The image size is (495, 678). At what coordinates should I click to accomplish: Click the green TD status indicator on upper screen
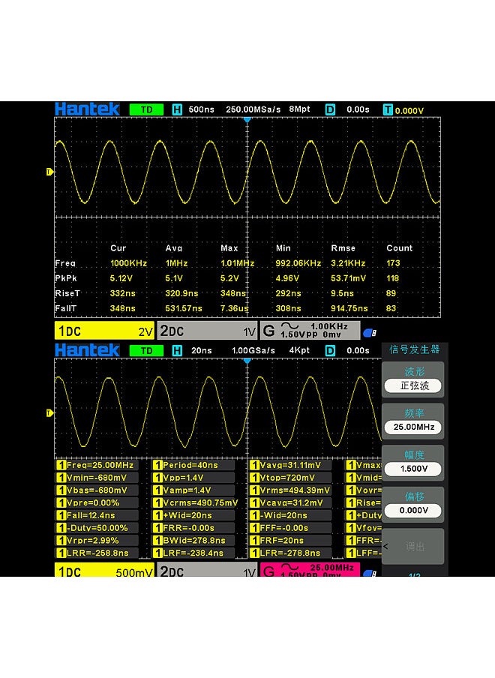point(146,109)
